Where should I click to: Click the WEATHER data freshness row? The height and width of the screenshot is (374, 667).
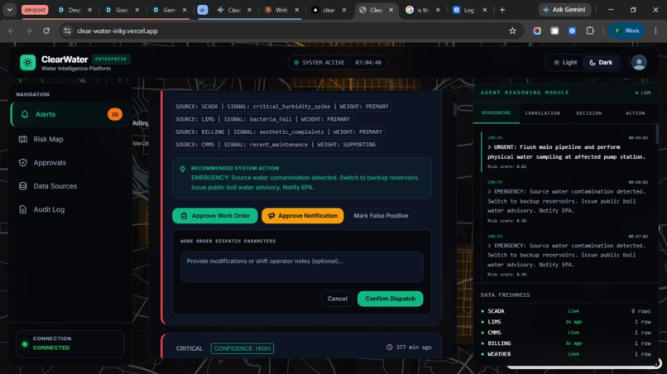coord(566,354)
